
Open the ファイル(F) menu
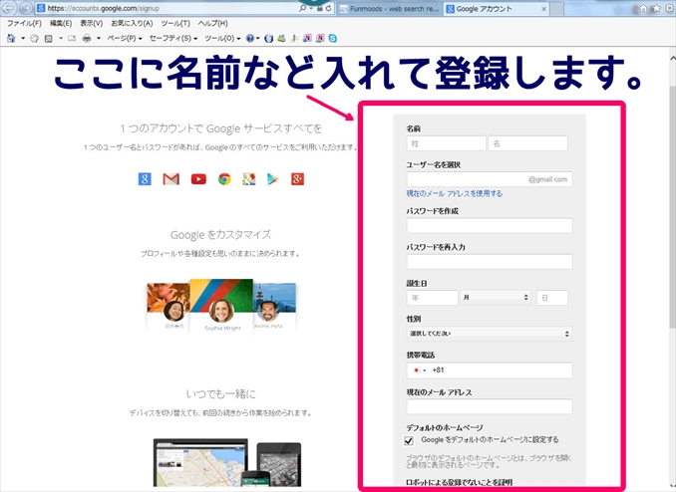(24, 23)
